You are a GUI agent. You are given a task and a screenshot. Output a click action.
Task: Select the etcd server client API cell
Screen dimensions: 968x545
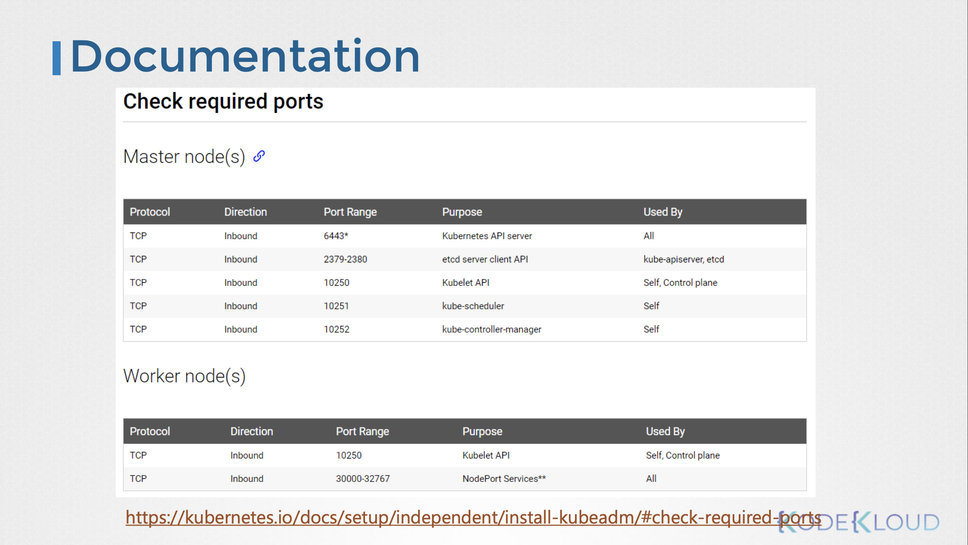pyautogui.click(x=485, y=259)
